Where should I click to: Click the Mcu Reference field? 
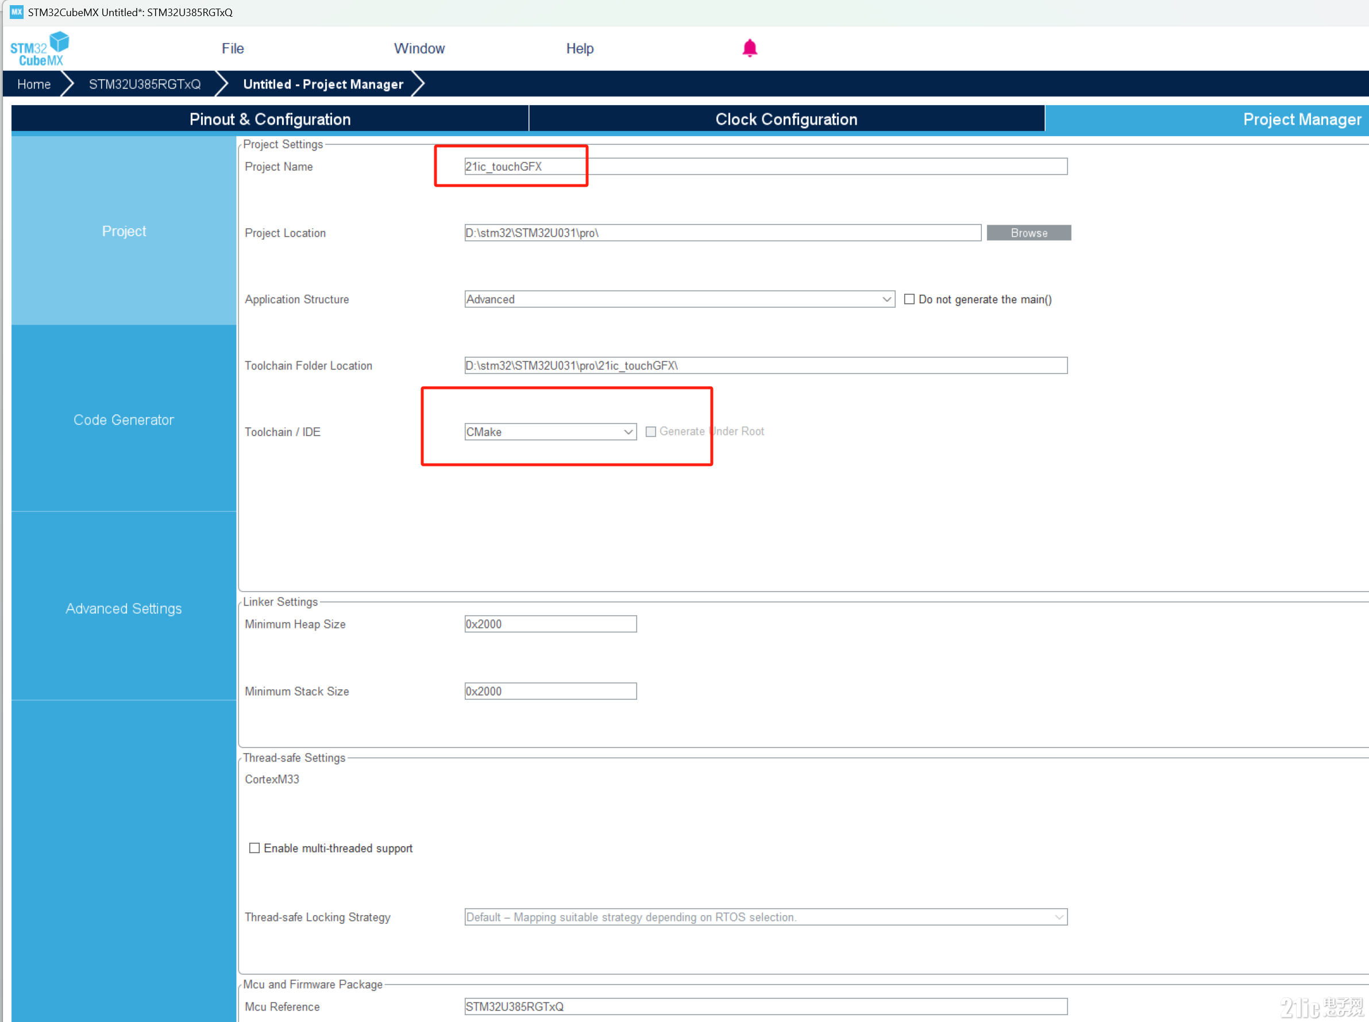[766, 1006]
